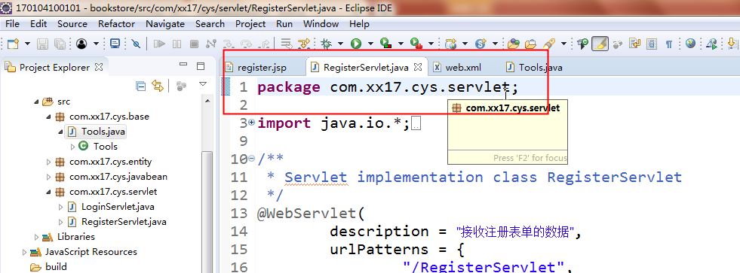This screenshot has width=740, height=273.
Task: Click the Step Into arrow icon
Action: pos(229,44)
